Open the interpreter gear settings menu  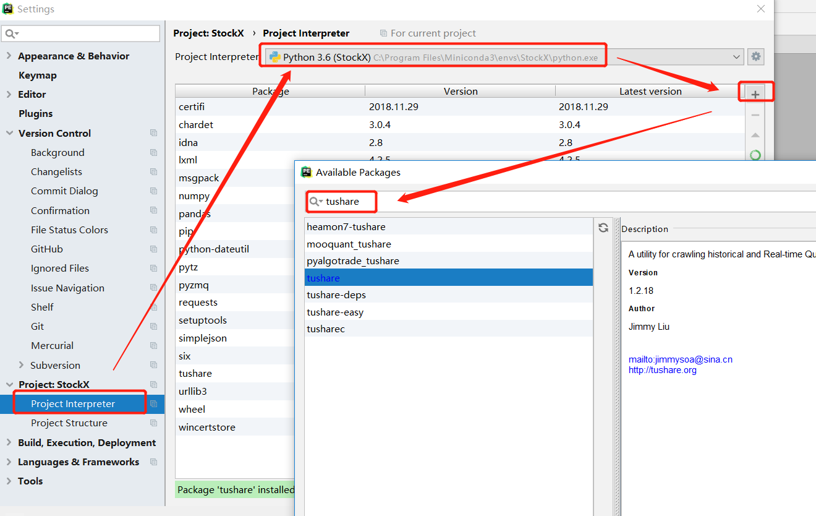[755, 57]
